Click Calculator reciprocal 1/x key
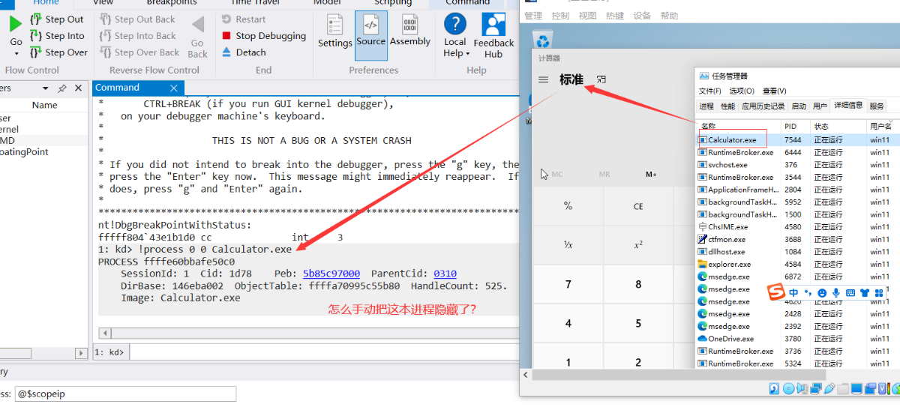 point(568,245)
